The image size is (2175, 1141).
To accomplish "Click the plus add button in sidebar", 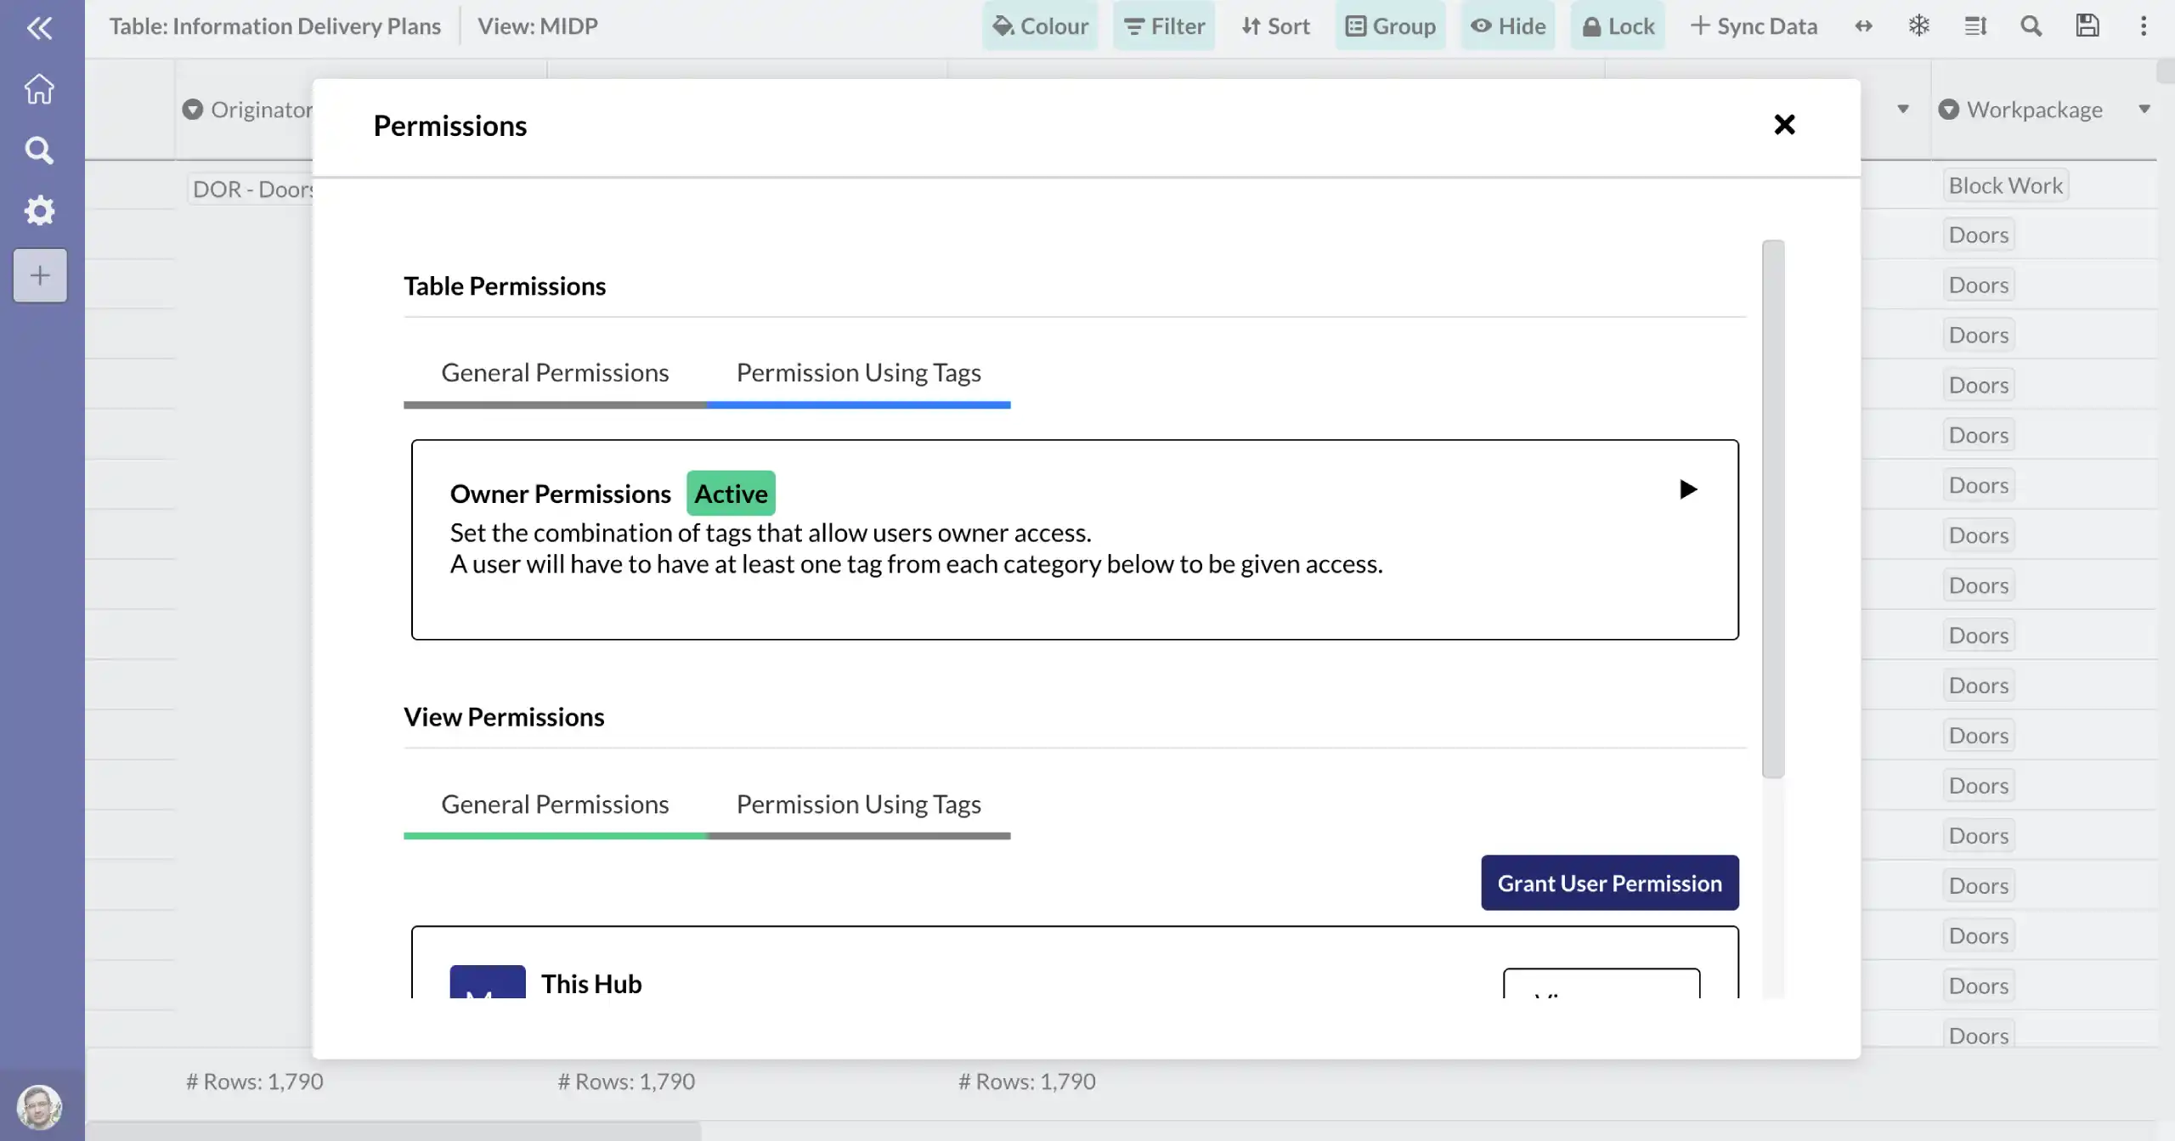I will point(39,275).
